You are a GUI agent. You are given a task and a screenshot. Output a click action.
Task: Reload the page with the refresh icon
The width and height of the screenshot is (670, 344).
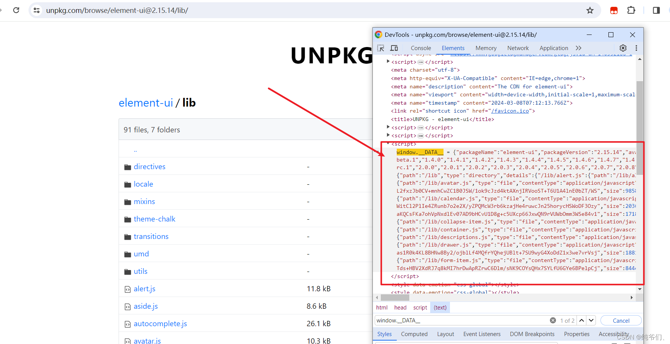(x=16, y=10)
